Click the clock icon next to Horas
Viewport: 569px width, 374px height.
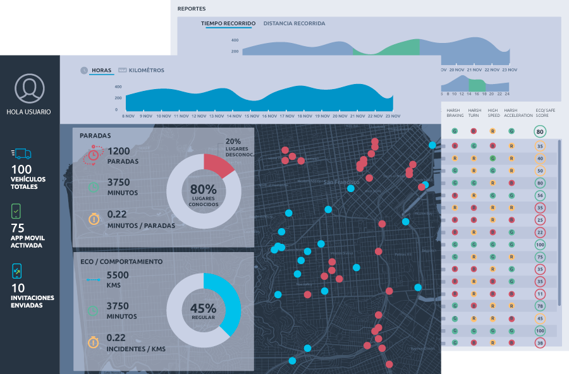[84, 70]
